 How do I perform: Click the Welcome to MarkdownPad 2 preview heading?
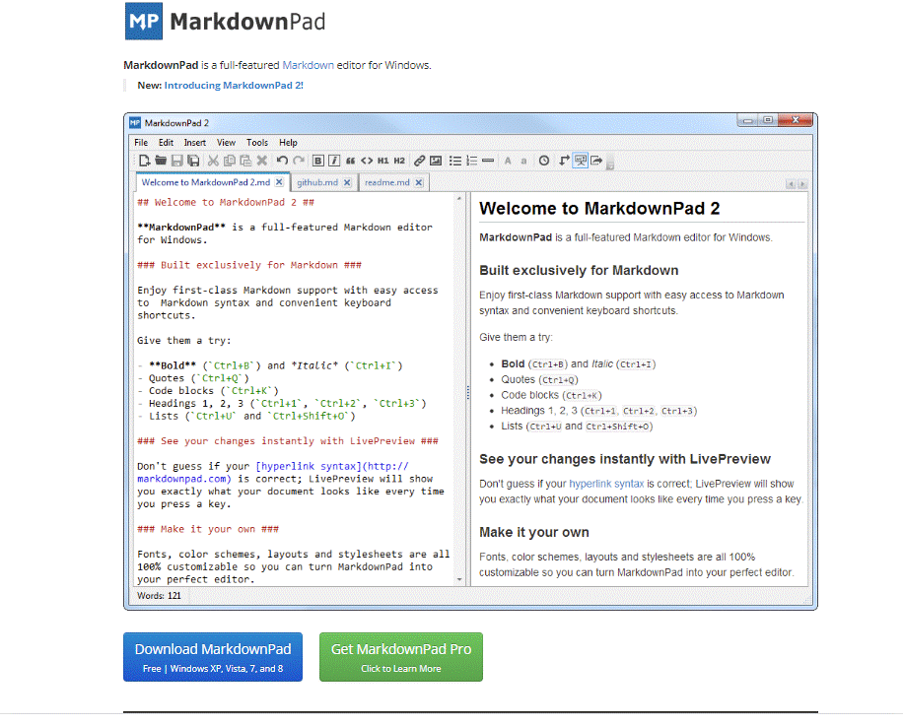point(599,209)
